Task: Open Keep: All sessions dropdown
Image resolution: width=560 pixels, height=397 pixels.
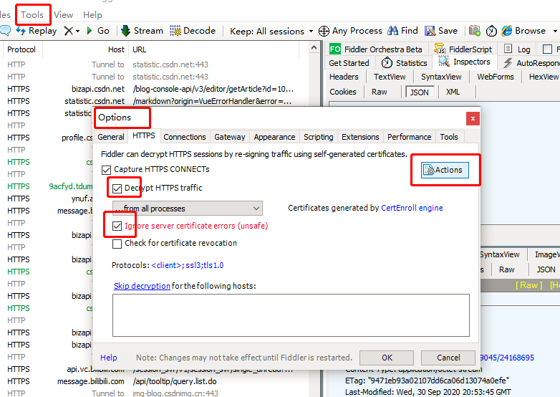Action: point(271,31)
